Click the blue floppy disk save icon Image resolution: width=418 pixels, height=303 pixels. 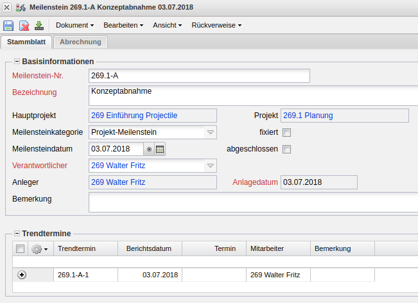[8, 26]
